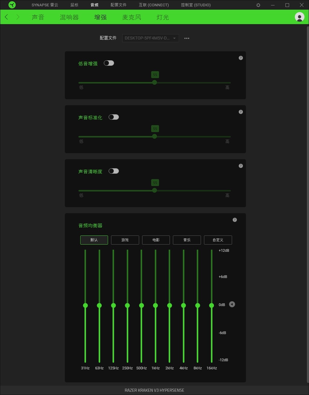The height and width of the screenshot is (395, 309).
Task: Open the SYNAPSE 雷云 tab
Action: click(45, 5)
